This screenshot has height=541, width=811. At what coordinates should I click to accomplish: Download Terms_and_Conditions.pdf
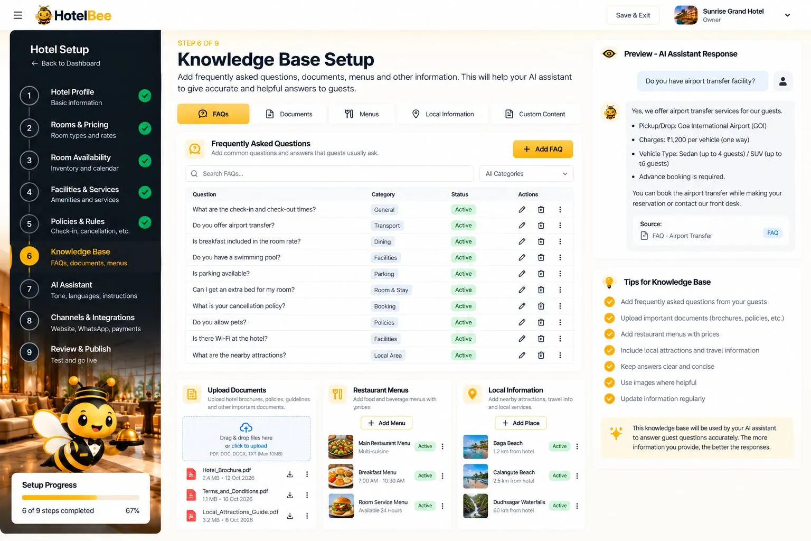pos(290,495)
